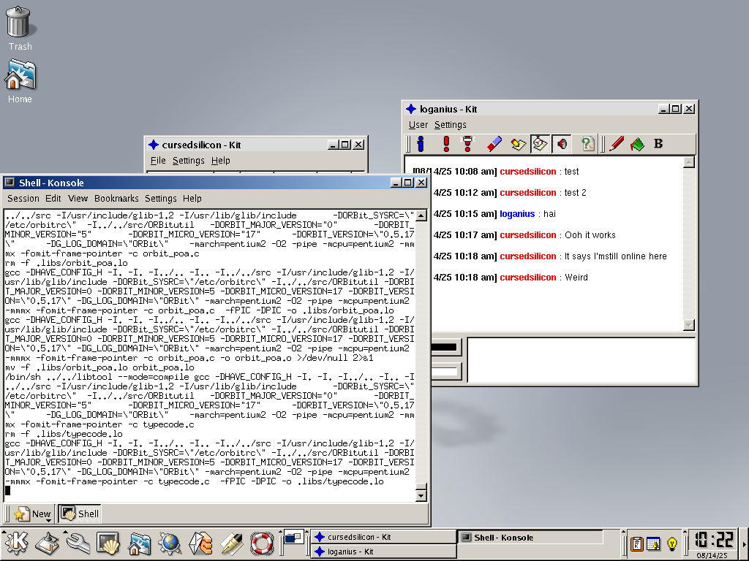Select the red pencil text color icon
Image resolution: width=749 pixels, height=561 pixels.
click(x=617, y=144)
